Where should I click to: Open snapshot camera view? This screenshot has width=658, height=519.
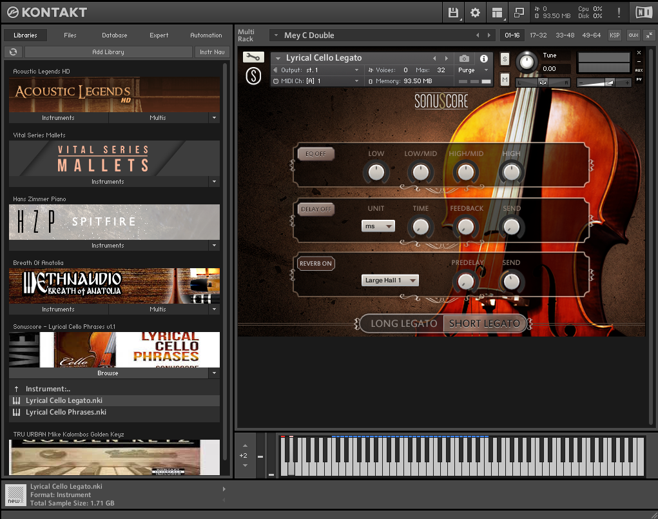[464, 59]
